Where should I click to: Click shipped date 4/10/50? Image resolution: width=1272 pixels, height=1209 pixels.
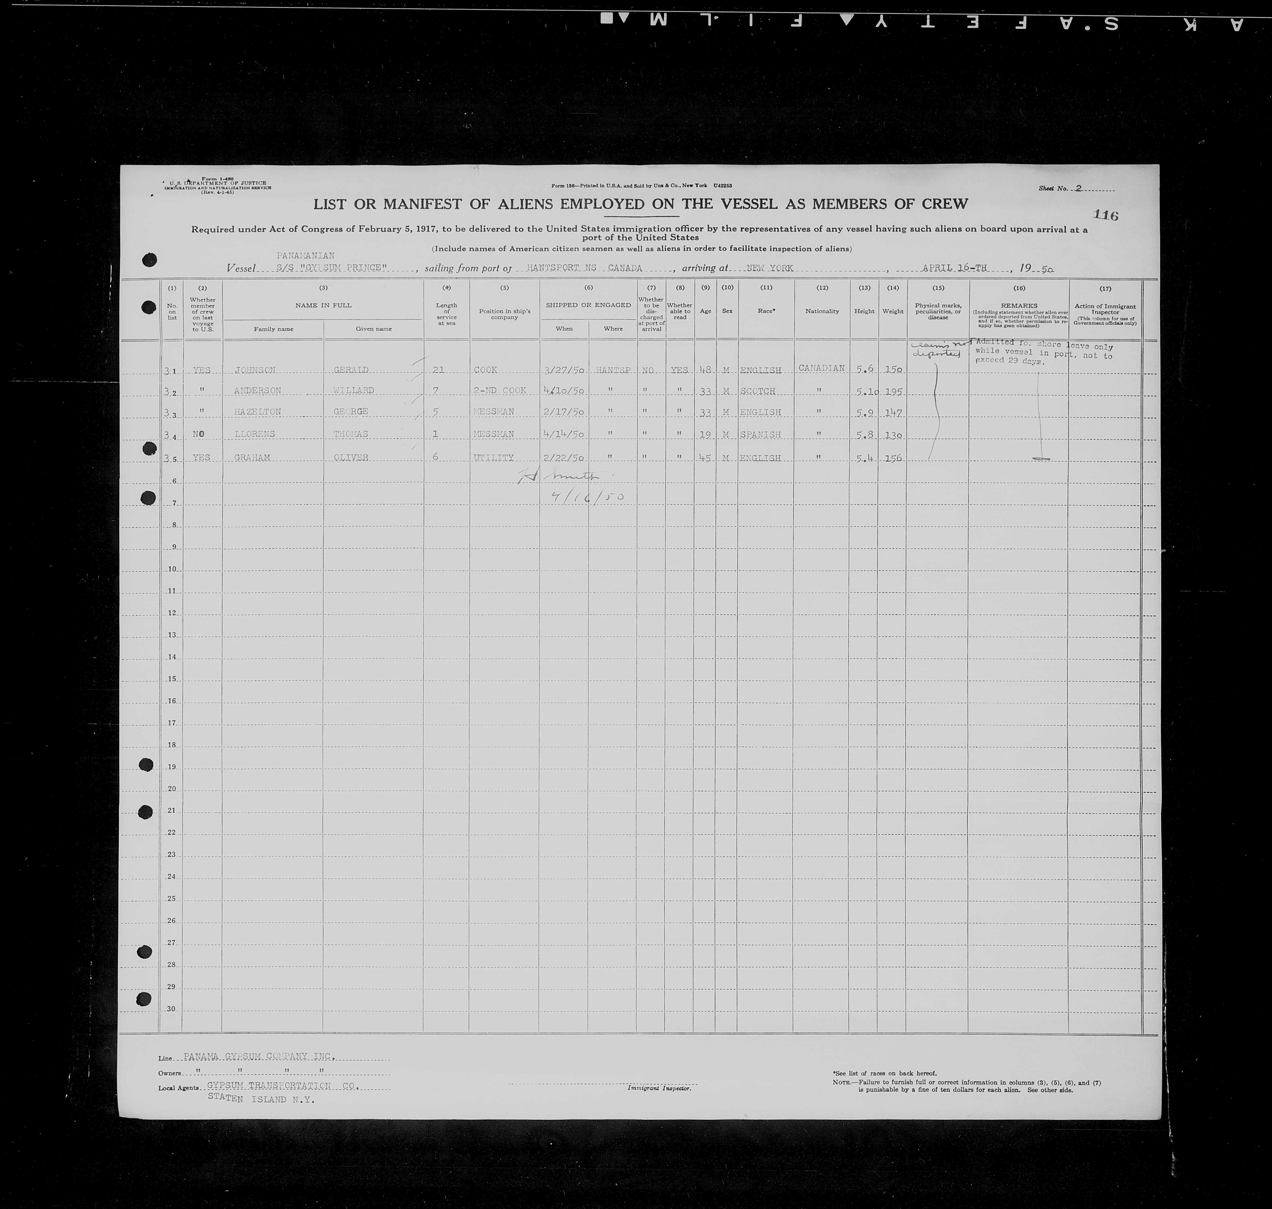(565, 390)
